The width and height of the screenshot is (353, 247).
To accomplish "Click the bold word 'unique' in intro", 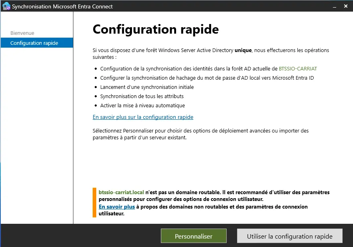I will (243, 50).
